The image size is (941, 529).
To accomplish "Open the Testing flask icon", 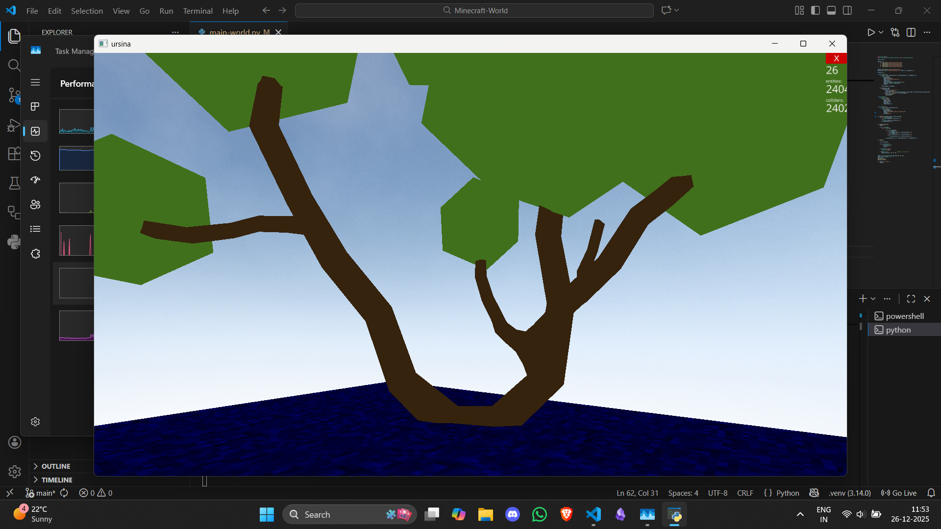I will tap(14, 183).
